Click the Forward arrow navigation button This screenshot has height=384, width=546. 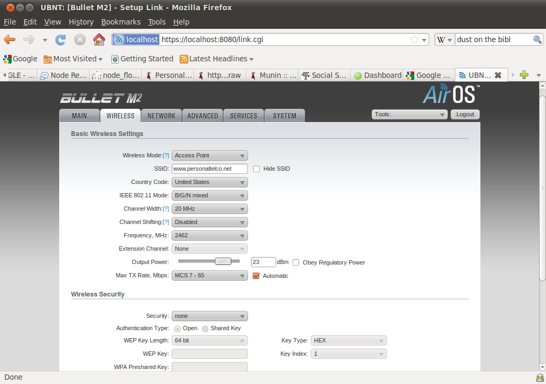coord(29,39)
